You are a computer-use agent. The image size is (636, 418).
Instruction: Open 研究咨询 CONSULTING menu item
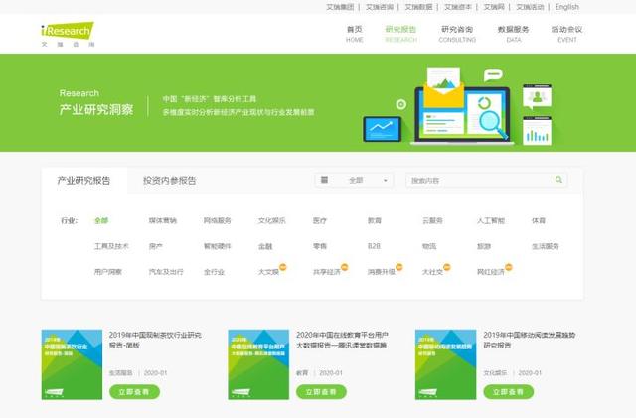[457, 34]
